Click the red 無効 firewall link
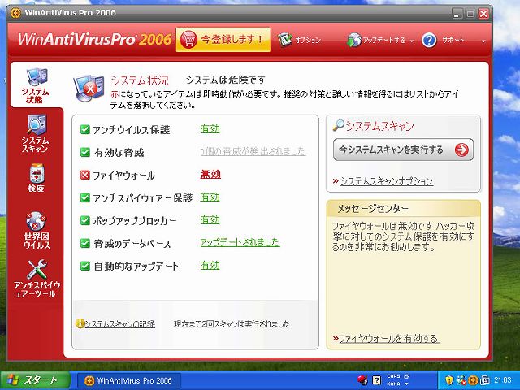 coord(210,175)
